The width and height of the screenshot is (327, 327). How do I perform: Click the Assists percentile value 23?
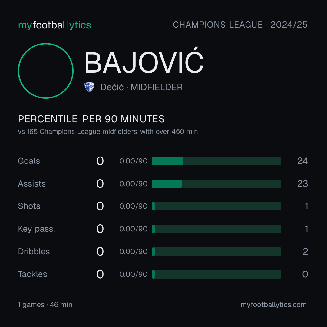(x=302, y=184)
